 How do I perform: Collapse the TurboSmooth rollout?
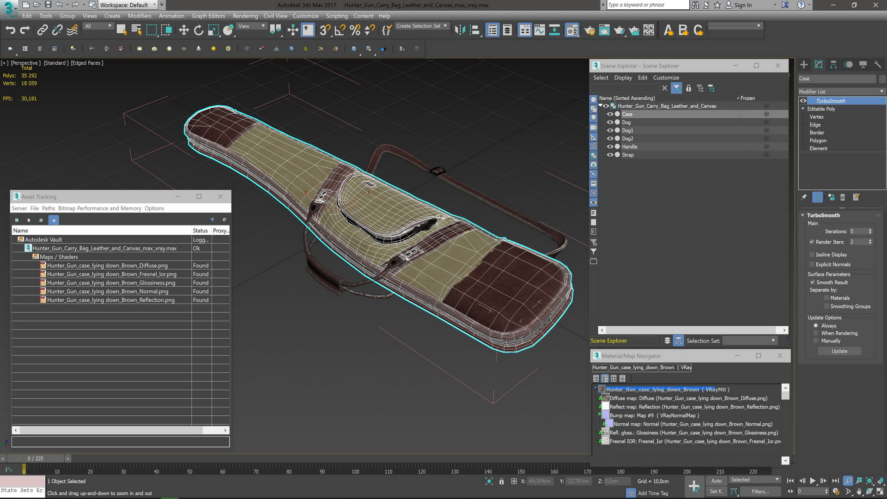tap(803, 215)
